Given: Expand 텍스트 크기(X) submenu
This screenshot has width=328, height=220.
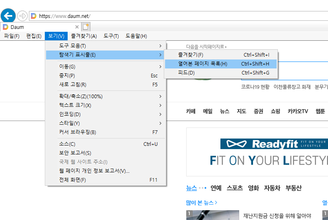Looking at the screenshot, I should 106,106.
